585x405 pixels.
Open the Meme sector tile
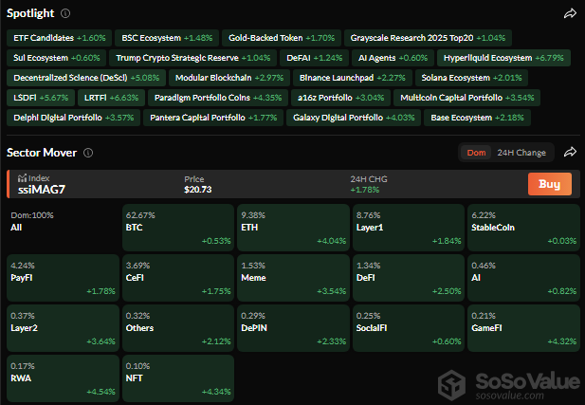point(293,278)
